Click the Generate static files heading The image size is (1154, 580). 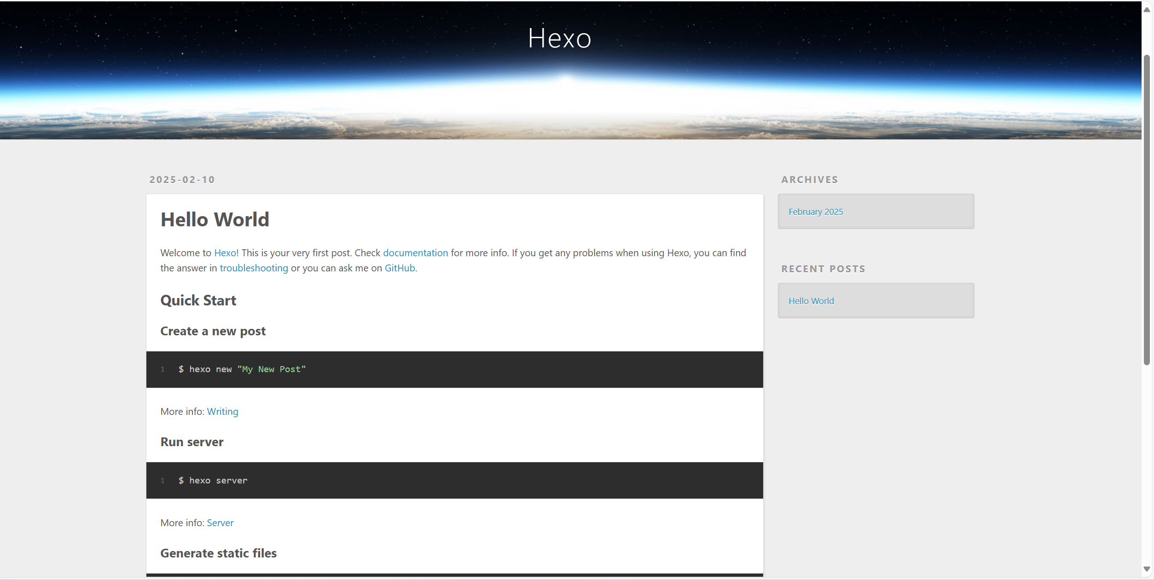[218, 553]
